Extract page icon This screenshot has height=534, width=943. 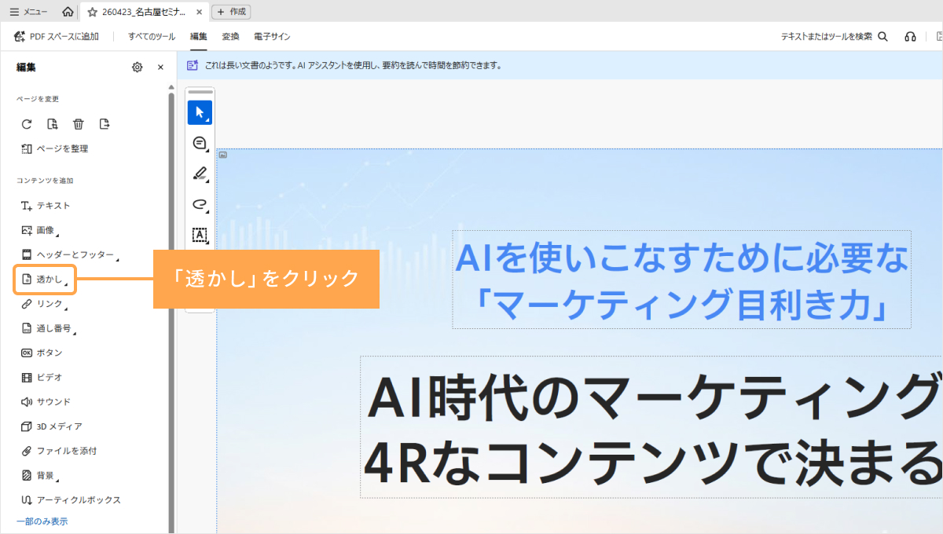105,123
